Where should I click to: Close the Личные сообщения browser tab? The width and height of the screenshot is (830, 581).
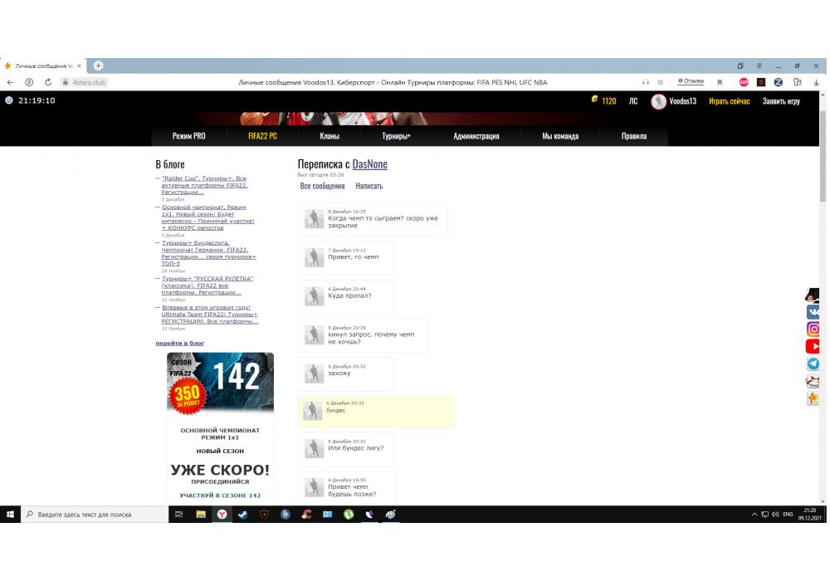tap(80, 66)
